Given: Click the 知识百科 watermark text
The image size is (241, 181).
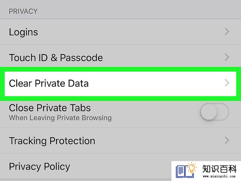Looking at the screenshot, I should click(219, 169).
